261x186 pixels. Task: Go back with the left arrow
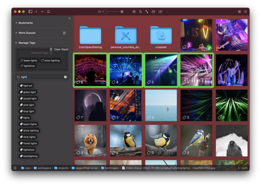36,12
